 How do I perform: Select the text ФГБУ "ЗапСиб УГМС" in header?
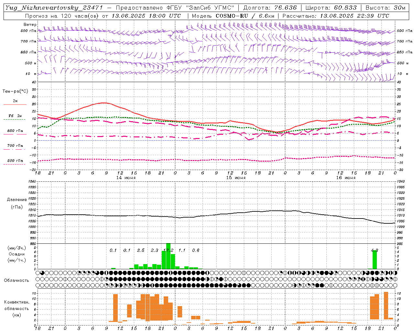coord(200,8)
